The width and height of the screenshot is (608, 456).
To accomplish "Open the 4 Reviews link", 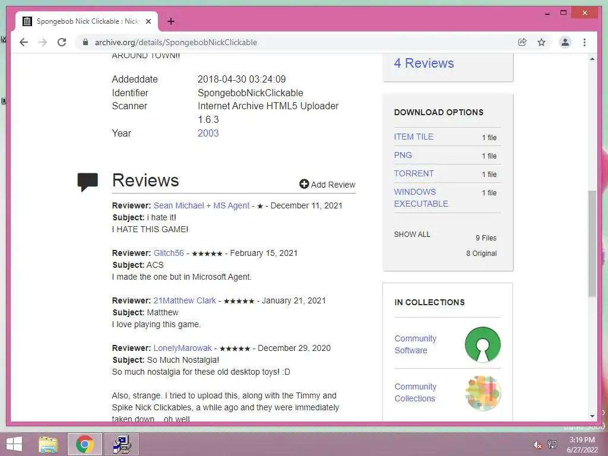I will pos(424,63).
